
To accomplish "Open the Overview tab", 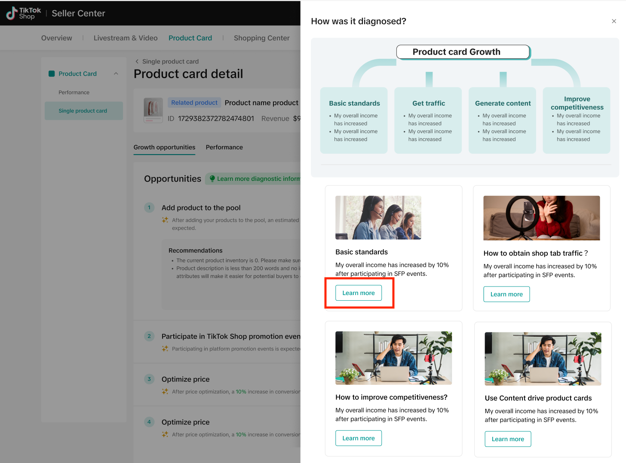I will [56, 38].
